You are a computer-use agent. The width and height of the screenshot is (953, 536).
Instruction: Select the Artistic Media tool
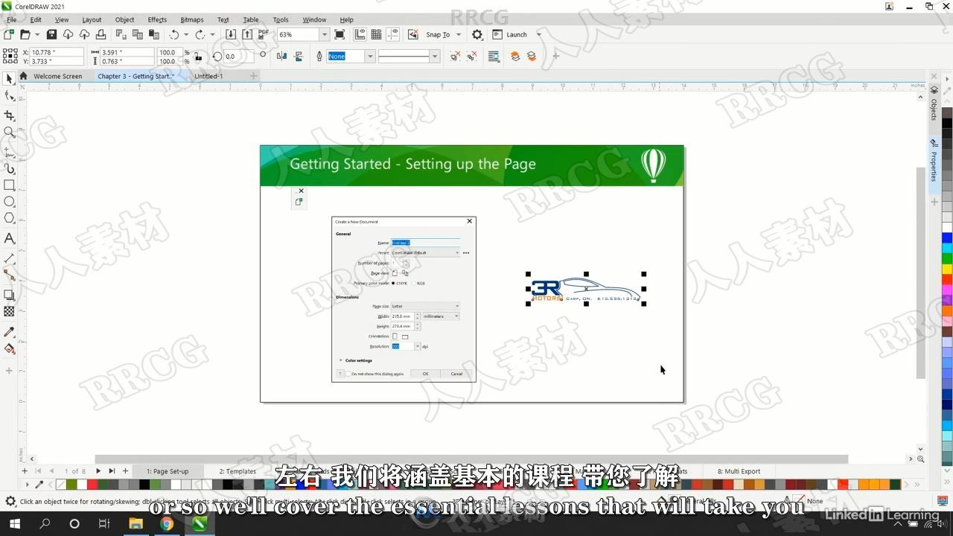pyautogui.click(x=9, y=168)
